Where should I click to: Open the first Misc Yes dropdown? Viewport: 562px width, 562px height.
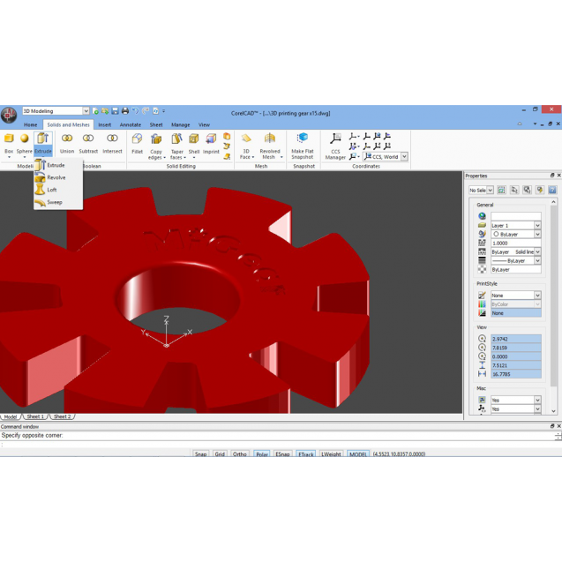tap(537, 400)
